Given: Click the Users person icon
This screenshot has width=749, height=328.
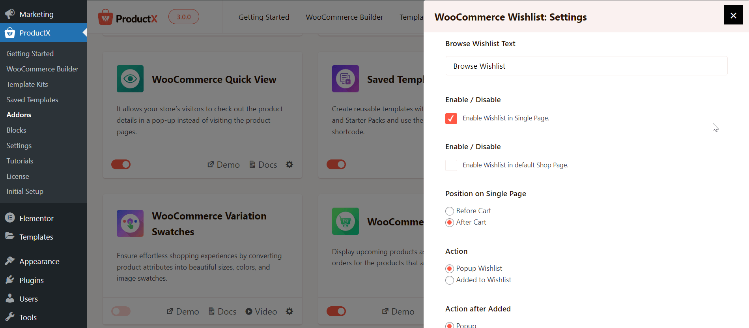Looking at the screenshot, I should click(x=10, y=298).
